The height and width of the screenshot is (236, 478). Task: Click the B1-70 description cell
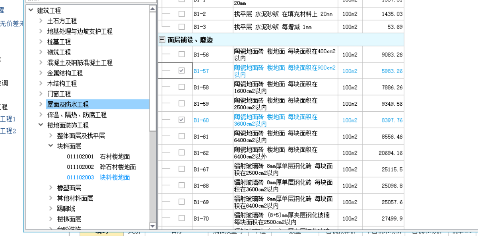coord(285,219)
